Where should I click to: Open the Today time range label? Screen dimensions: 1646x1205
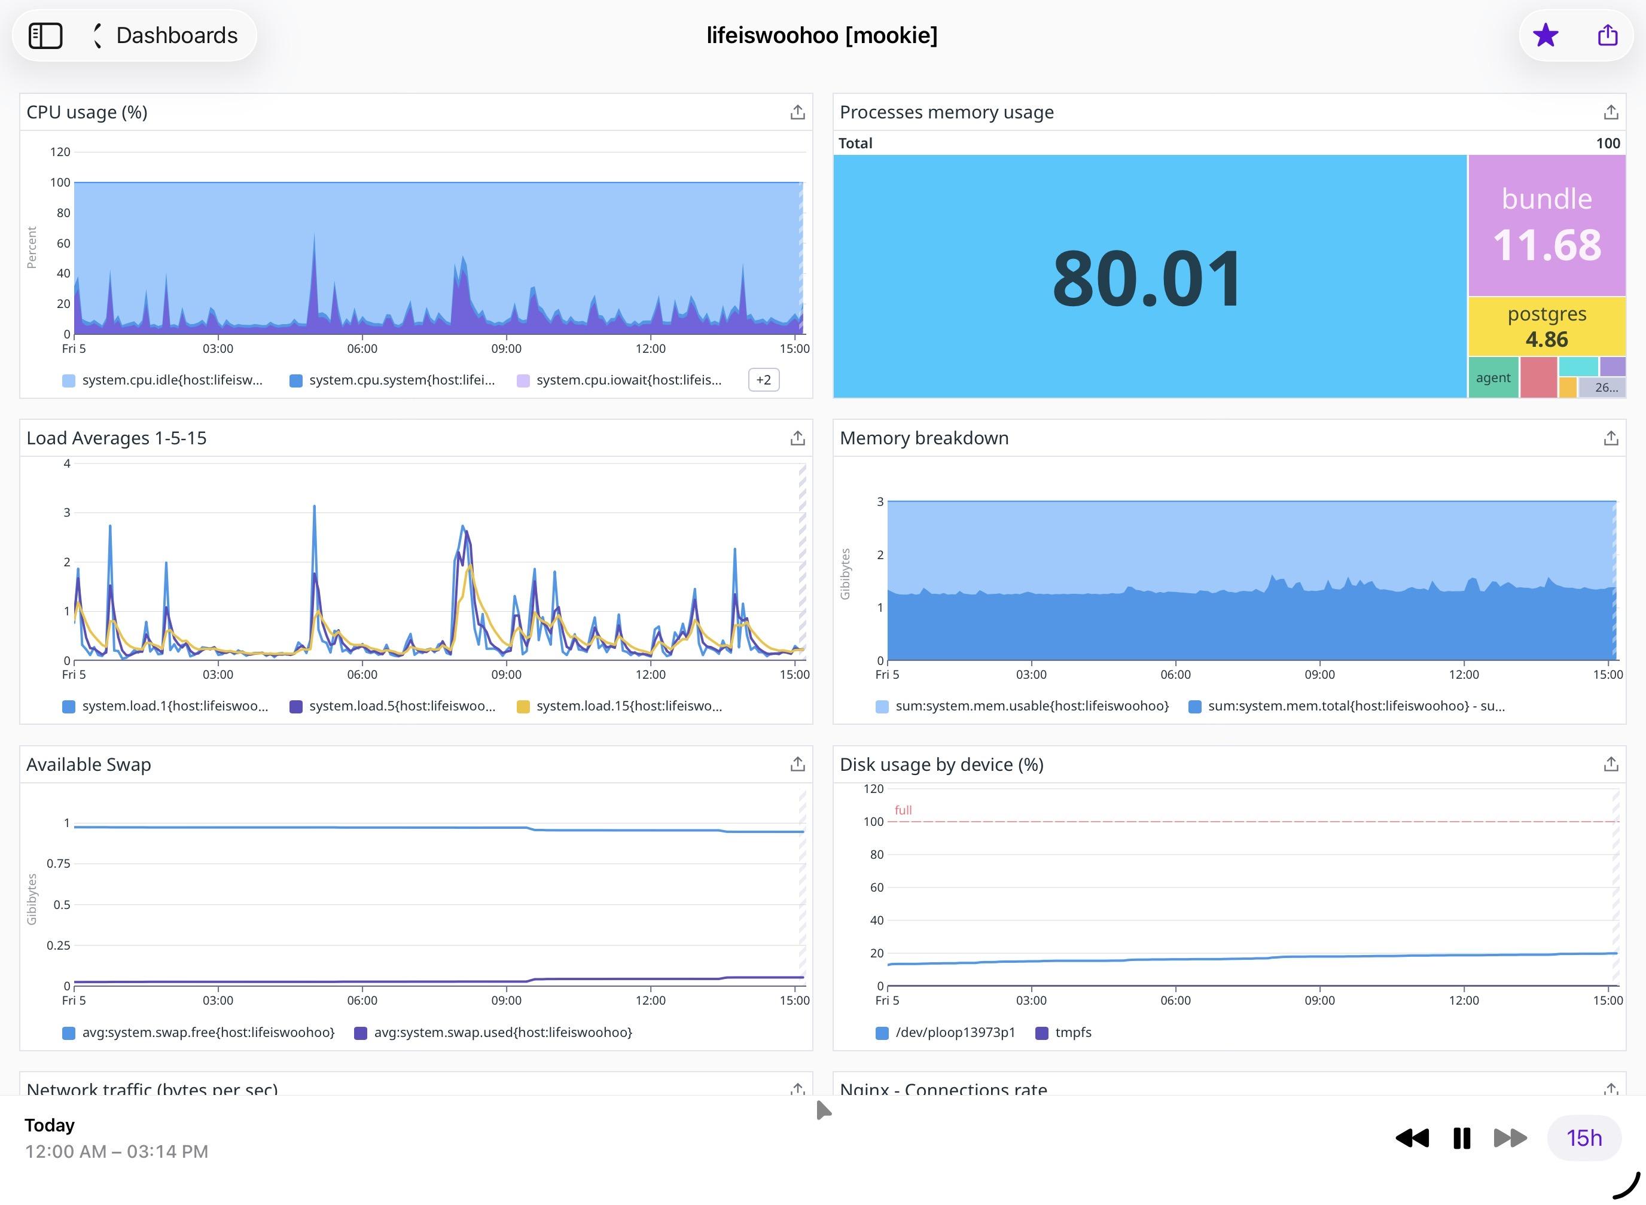[50, 1125]
